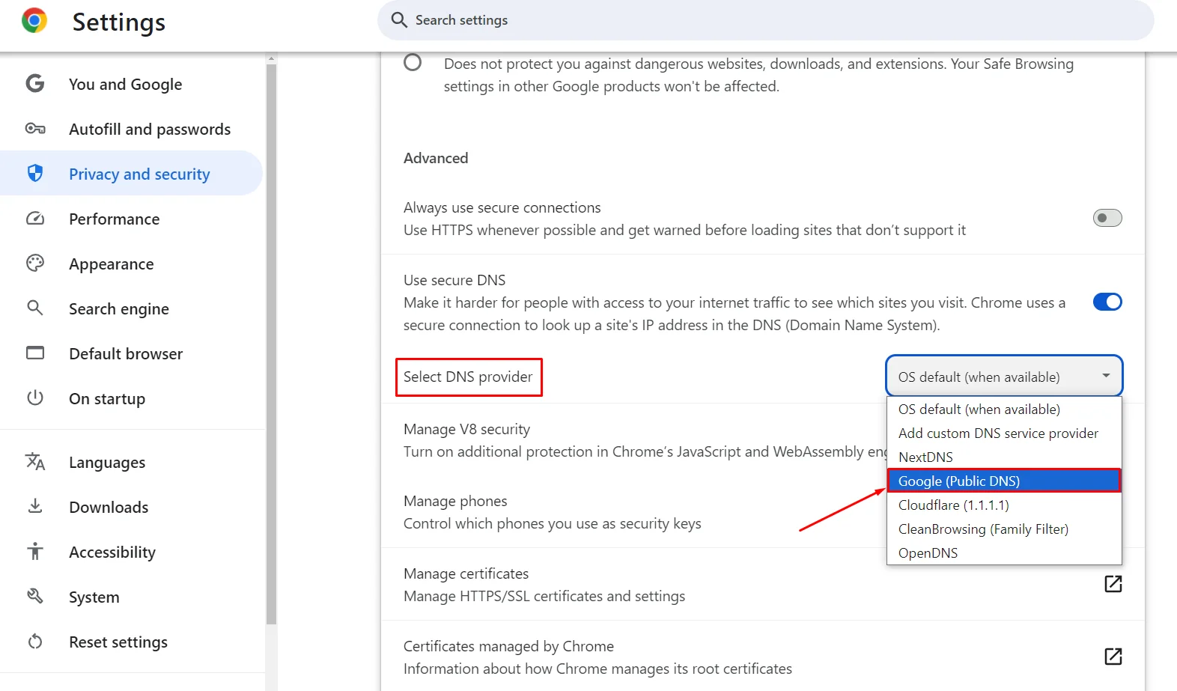
Task: Click the shield icon for Privacy
Action: coord(35,174)
